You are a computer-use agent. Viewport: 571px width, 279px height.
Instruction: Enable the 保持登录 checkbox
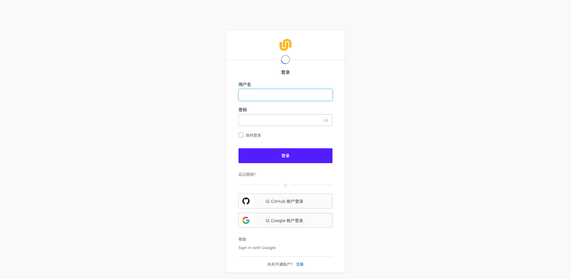[x=241, y=135]
